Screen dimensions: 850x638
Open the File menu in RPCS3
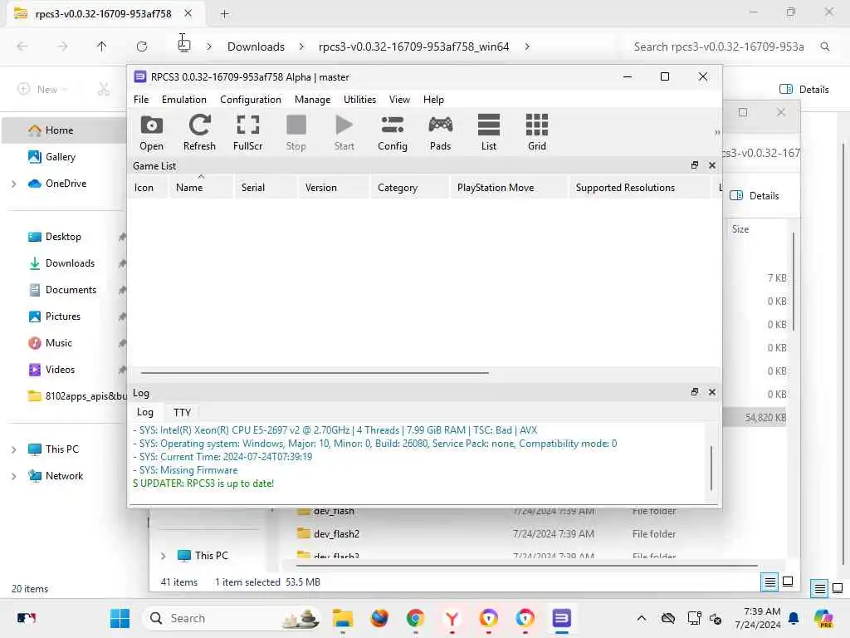pyautogui.click(x=141, y=100)
